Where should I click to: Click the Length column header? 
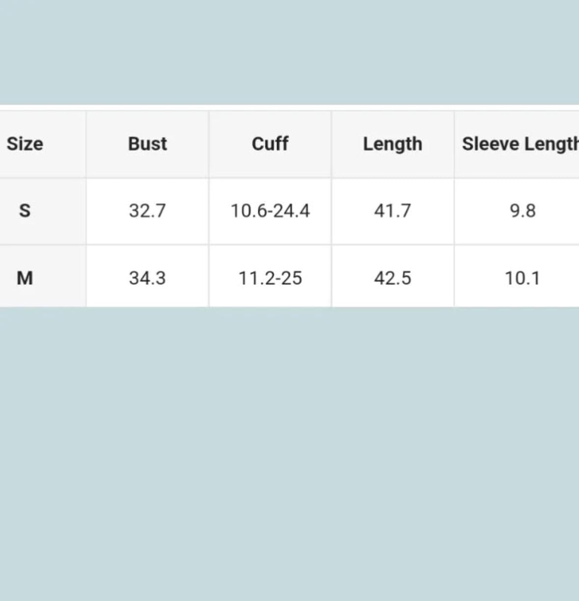tap(392, 144)
